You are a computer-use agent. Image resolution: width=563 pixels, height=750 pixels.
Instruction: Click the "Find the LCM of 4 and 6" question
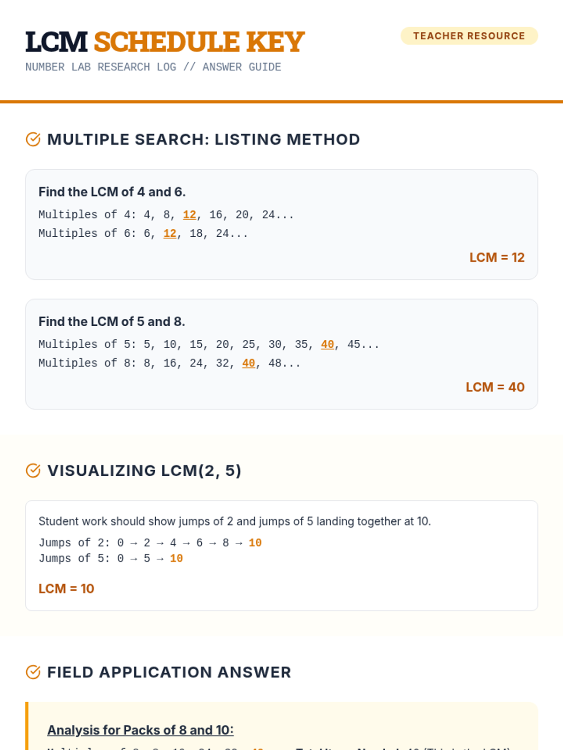click(x=112, y=192)
